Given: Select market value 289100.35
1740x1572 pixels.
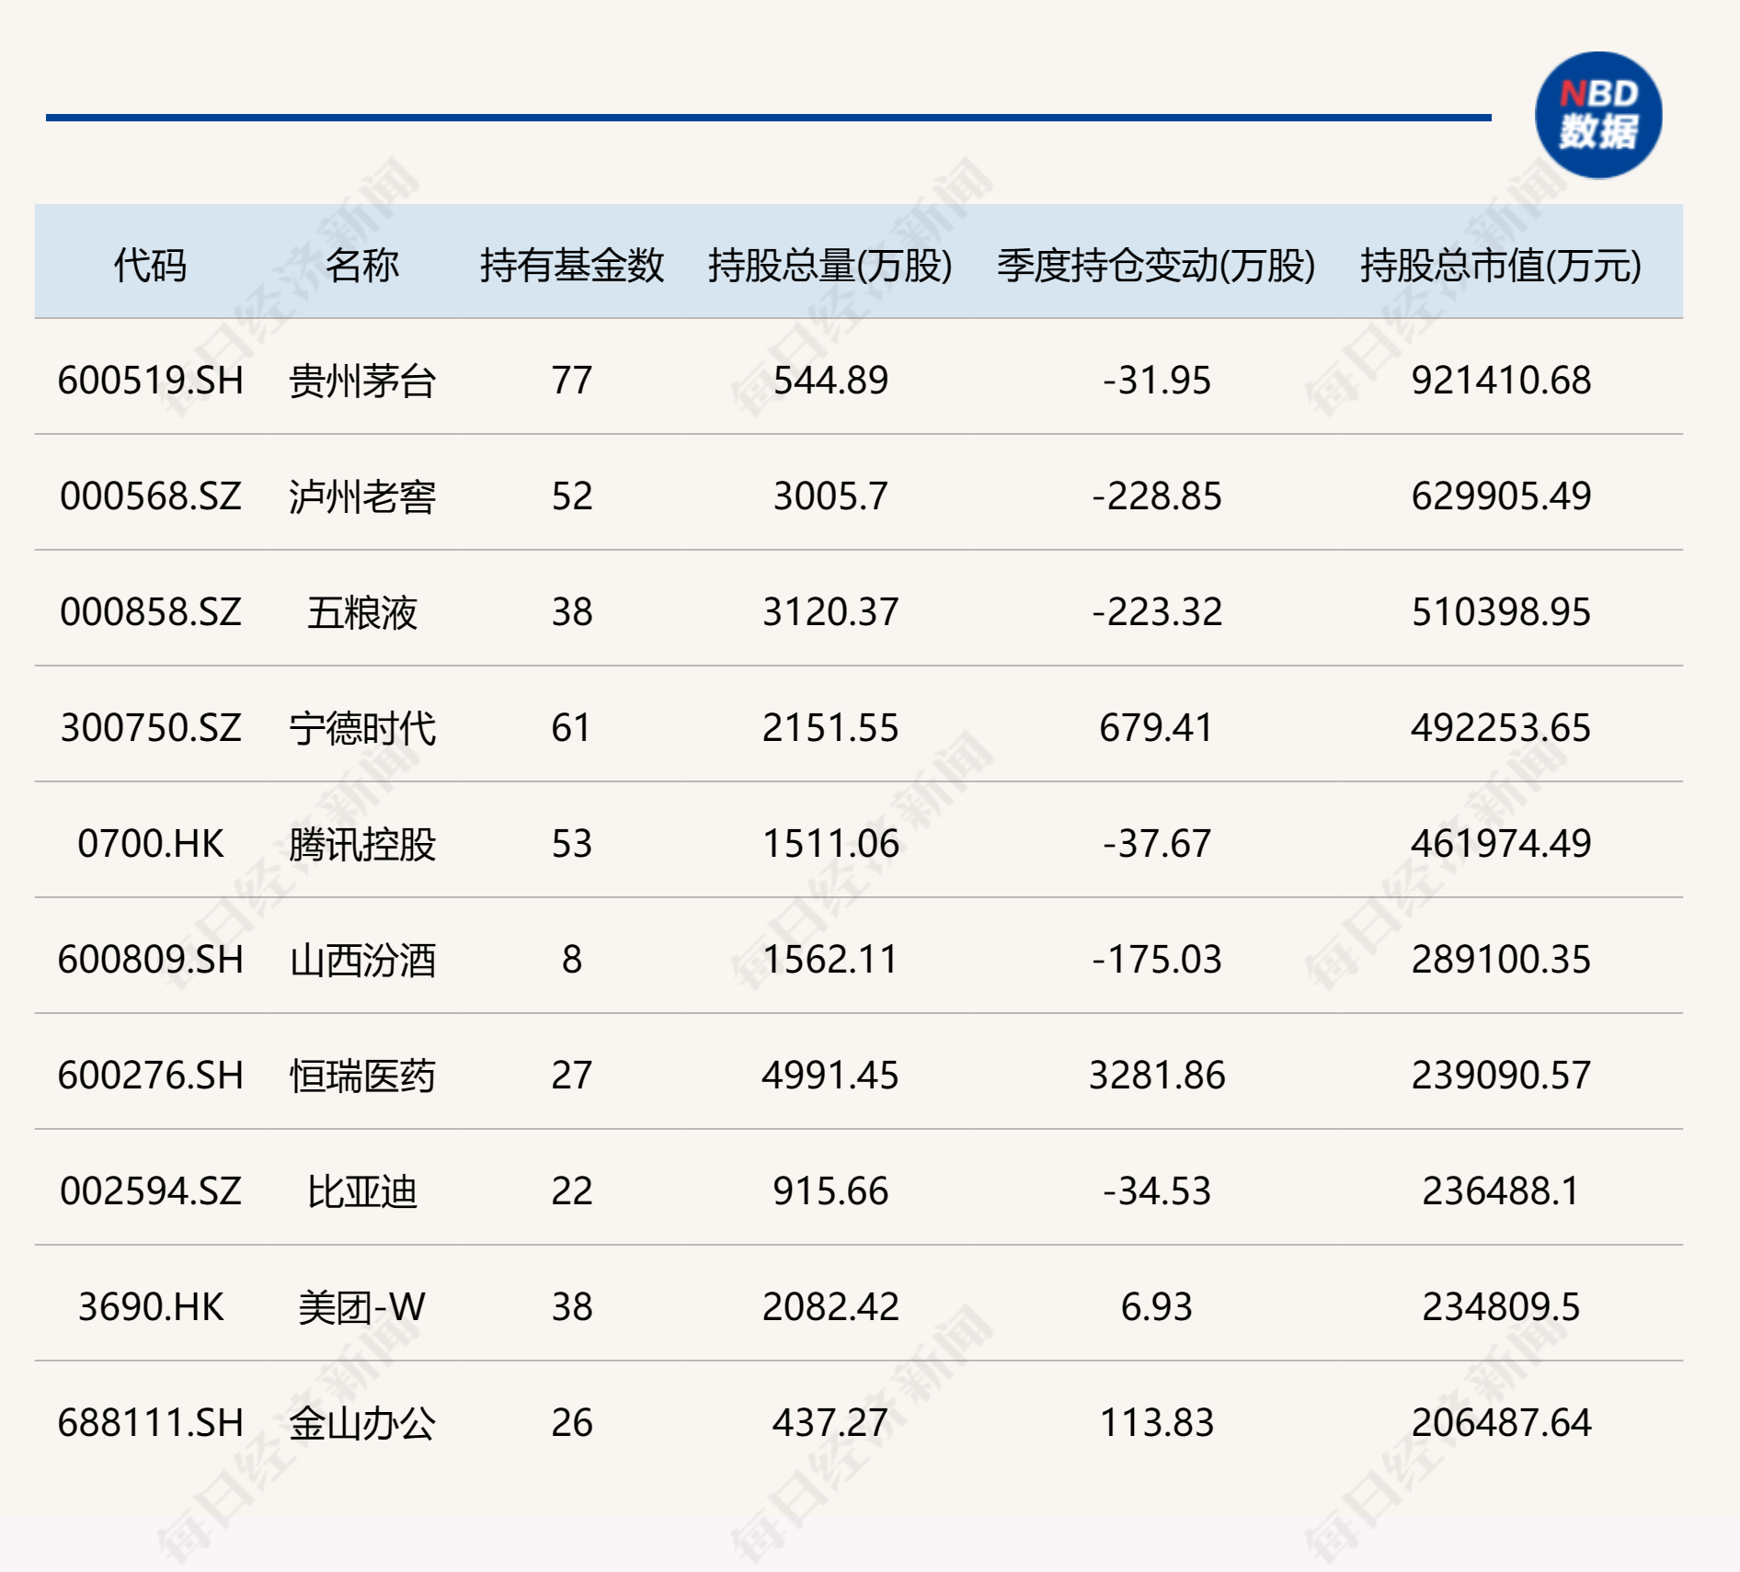Looking at the screenshot, I should [x=1501, y=960].
